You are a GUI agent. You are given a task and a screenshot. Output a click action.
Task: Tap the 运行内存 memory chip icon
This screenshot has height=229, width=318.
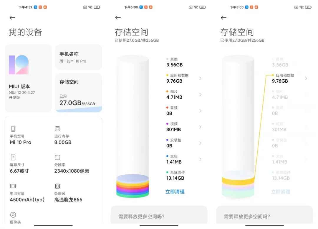pyautogui.click(x=57, y=128)
